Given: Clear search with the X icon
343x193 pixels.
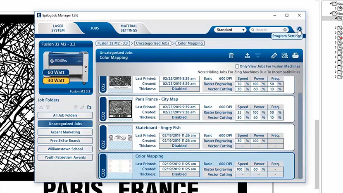Looking at the screenshot, I should pyautogui.click(x=285, y=30).
